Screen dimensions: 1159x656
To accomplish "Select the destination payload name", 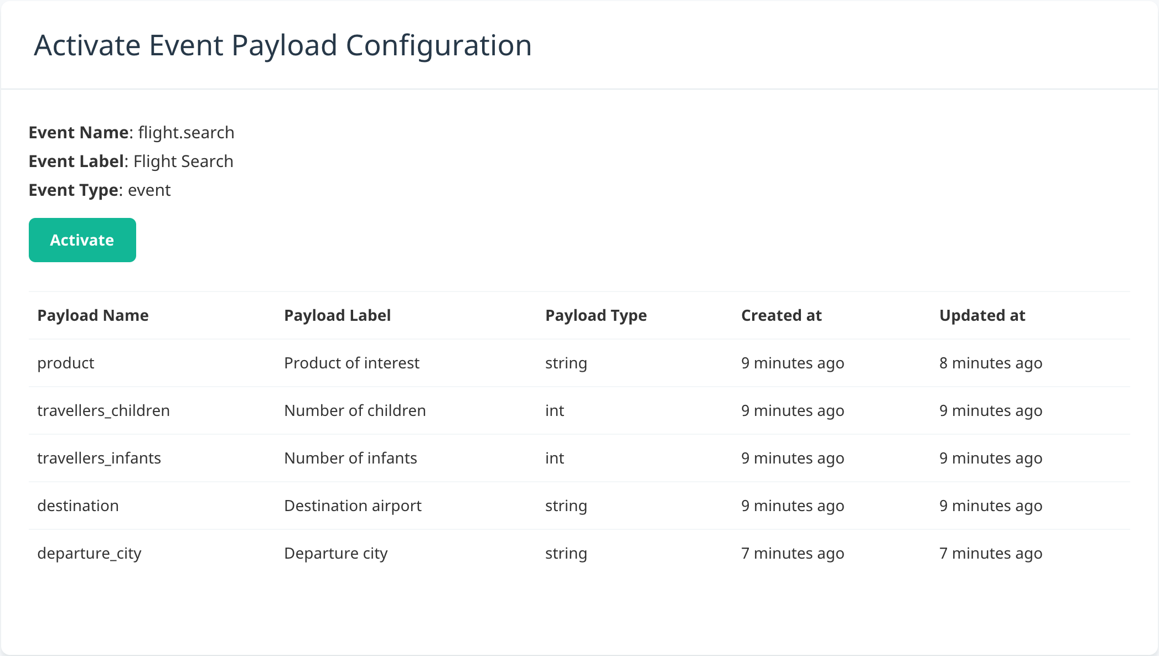I will coord(78,506).
